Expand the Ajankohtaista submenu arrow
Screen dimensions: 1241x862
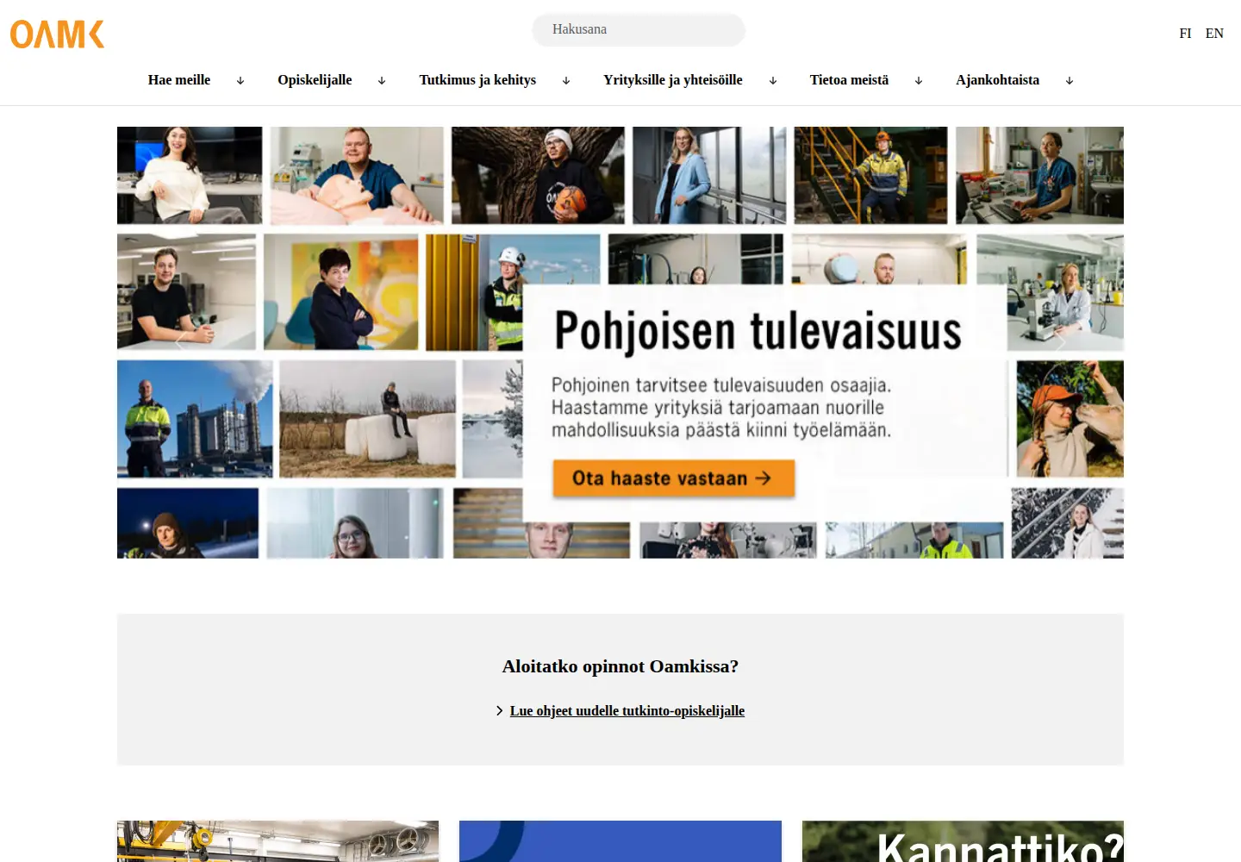click(x=1070, y=80)
